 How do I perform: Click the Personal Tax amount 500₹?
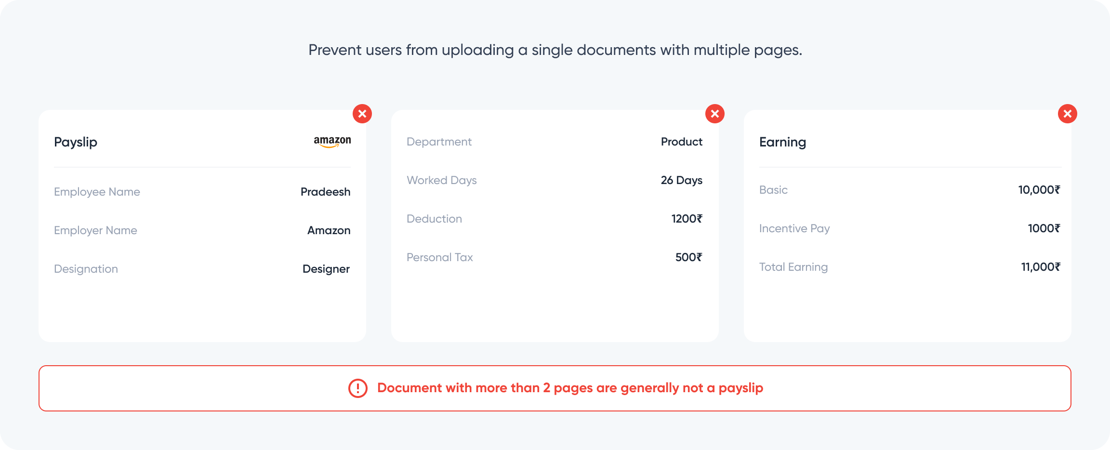(688, 257)
